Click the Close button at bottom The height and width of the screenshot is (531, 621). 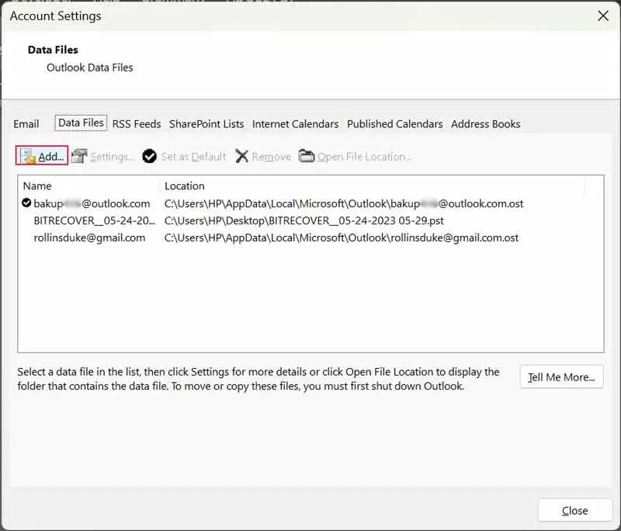574,511
